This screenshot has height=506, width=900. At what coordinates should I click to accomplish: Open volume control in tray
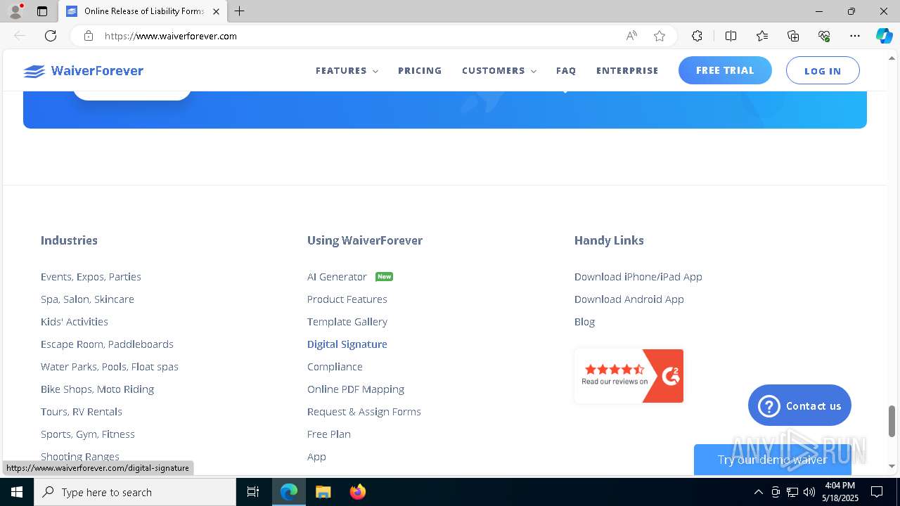pyautogui.click(x=809, y=492)
